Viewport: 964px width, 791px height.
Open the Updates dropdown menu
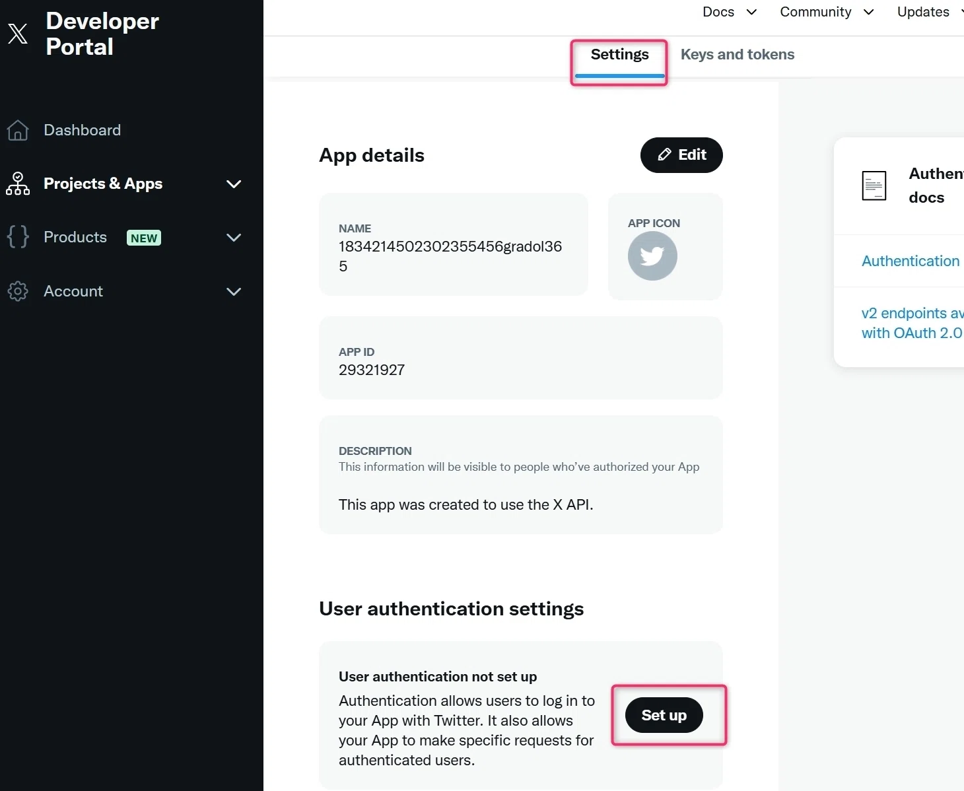click(930, 12)
